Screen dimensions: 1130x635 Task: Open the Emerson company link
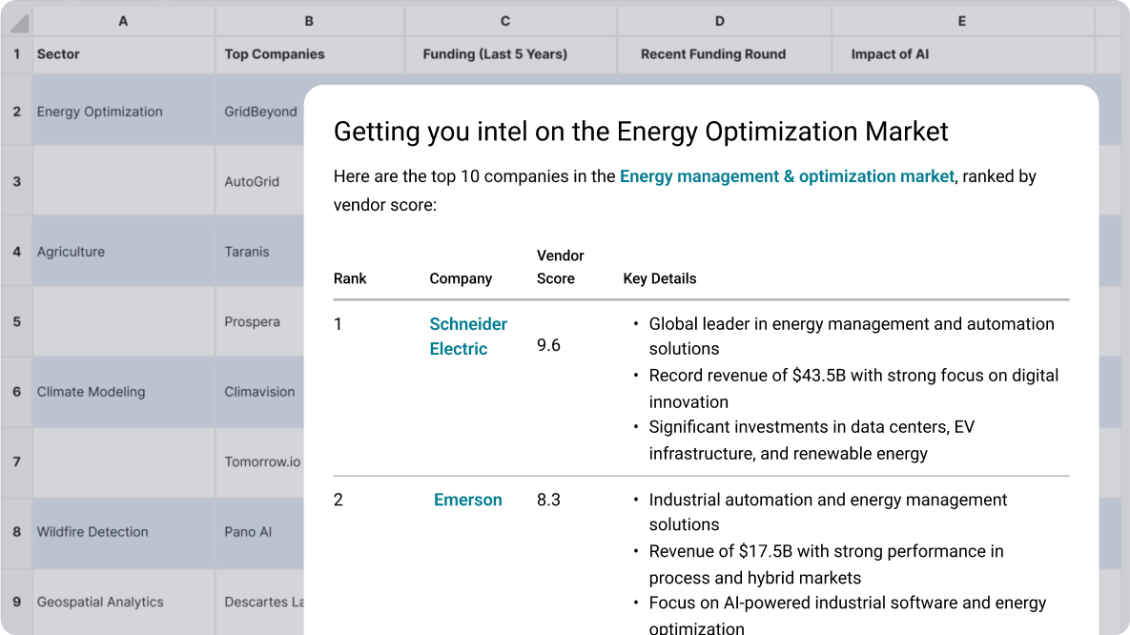467,500
